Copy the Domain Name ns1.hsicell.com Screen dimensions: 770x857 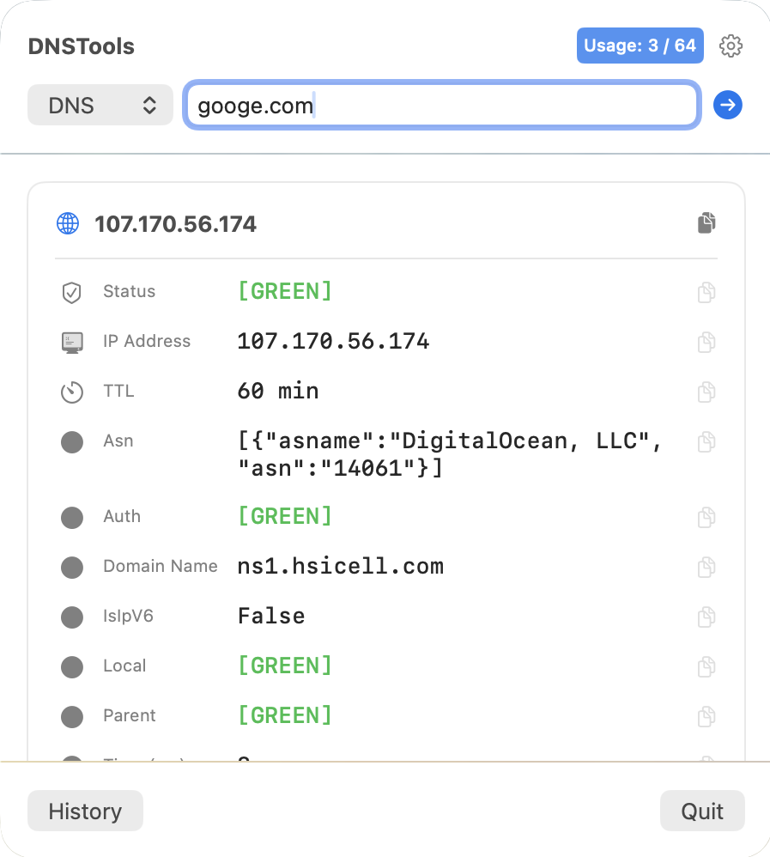pos(706,567)
